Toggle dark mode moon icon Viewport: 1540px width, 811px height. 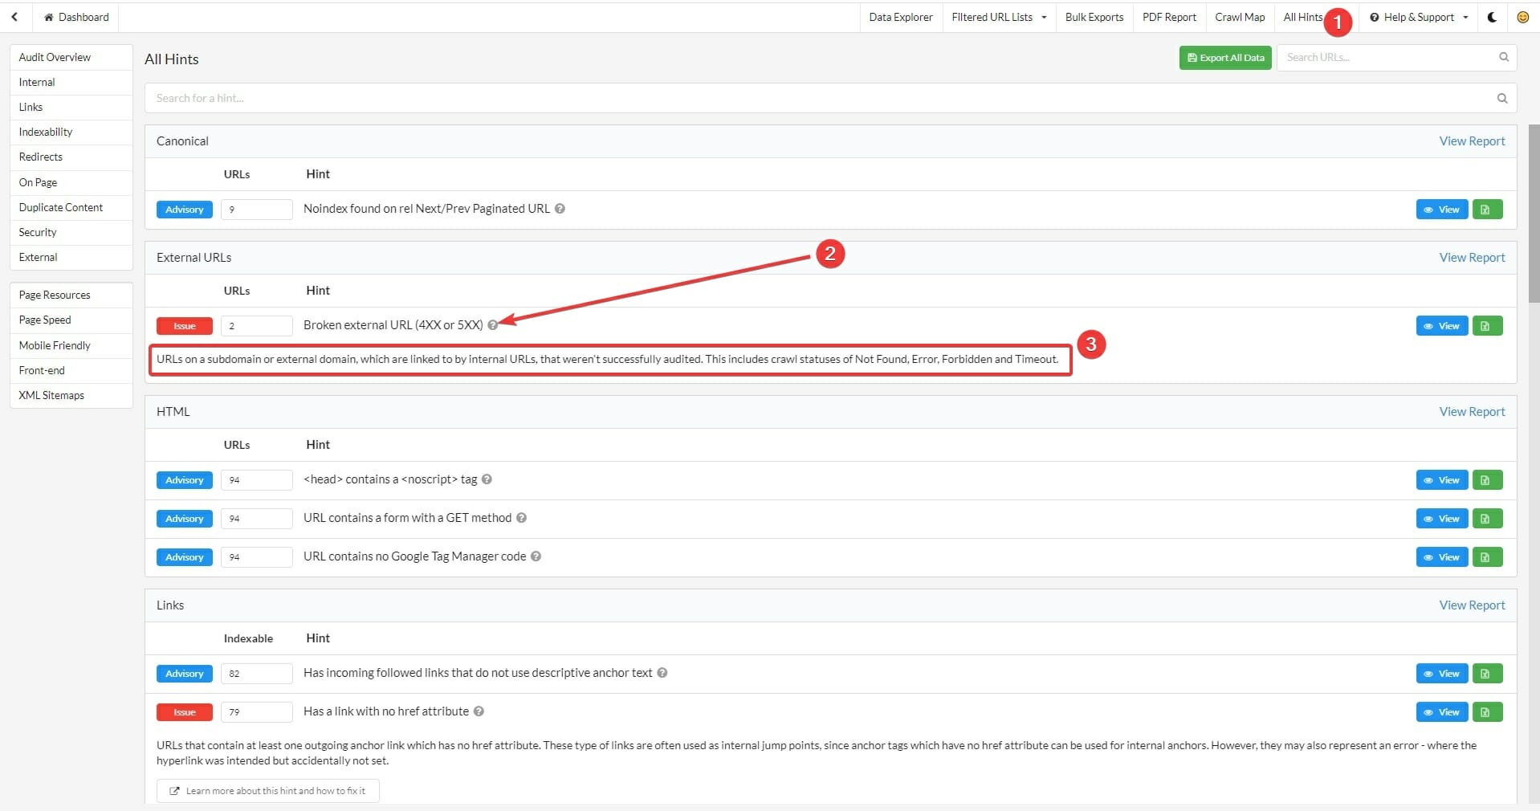[x=1492, y=17]
